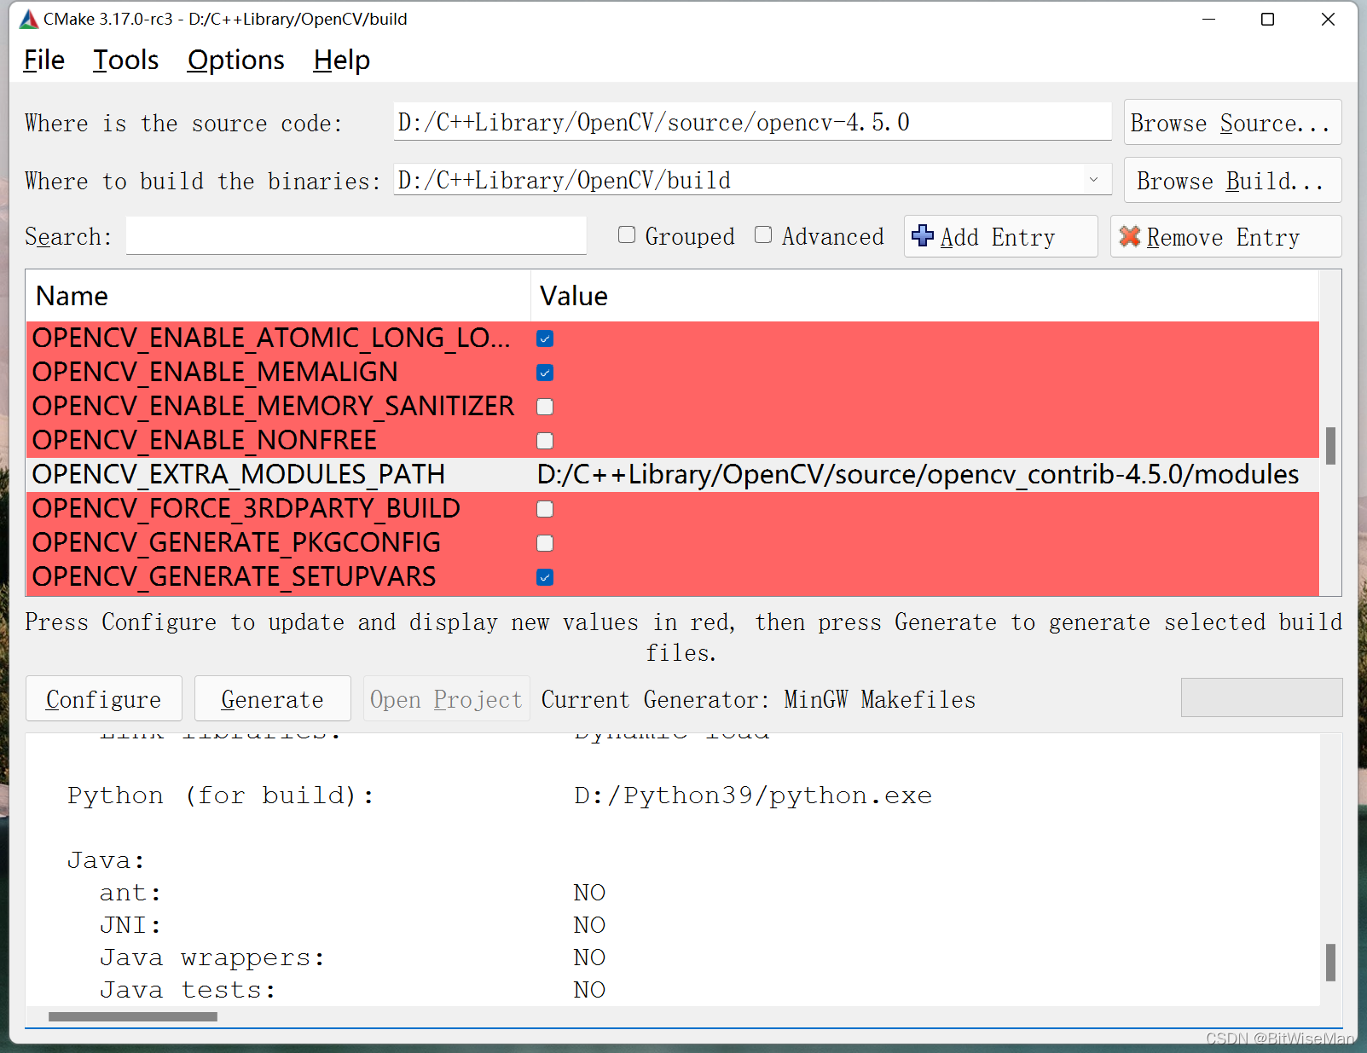This screenshot has height=1053, width=1367.
Task: Click the build binaries path text
Action: coord(565,181)
